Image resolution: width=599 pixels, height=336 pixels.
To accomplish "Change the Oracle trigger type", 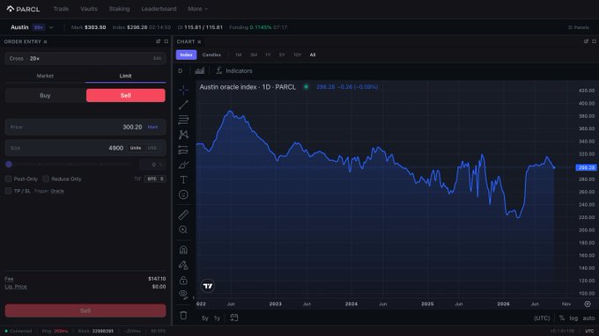I will (x=57, y=191).
